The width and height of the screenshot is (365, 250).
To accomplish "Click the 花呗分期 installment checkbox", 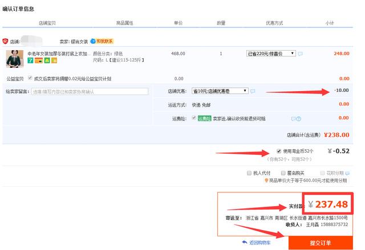I will (322, 173).
